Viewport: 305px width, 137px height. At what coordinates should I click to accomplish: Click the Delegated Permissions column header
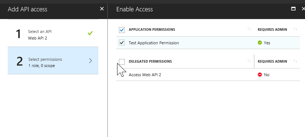[150, 61]
